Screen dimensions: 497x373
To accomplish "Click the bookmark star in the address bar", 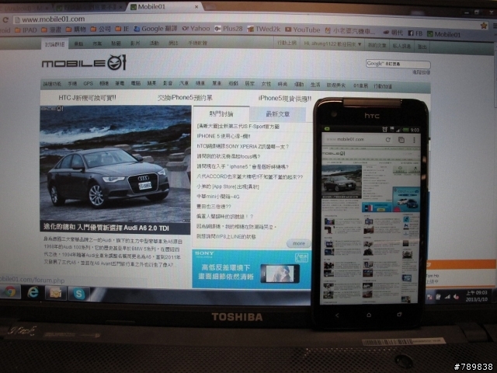I will pos(483,26).
